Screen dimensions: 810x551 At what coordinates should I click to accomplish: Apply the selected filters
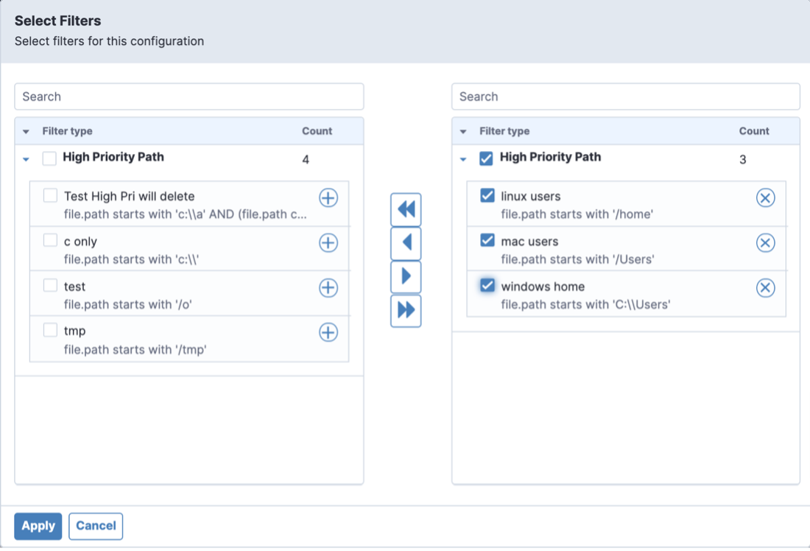[x=38, y=526]
